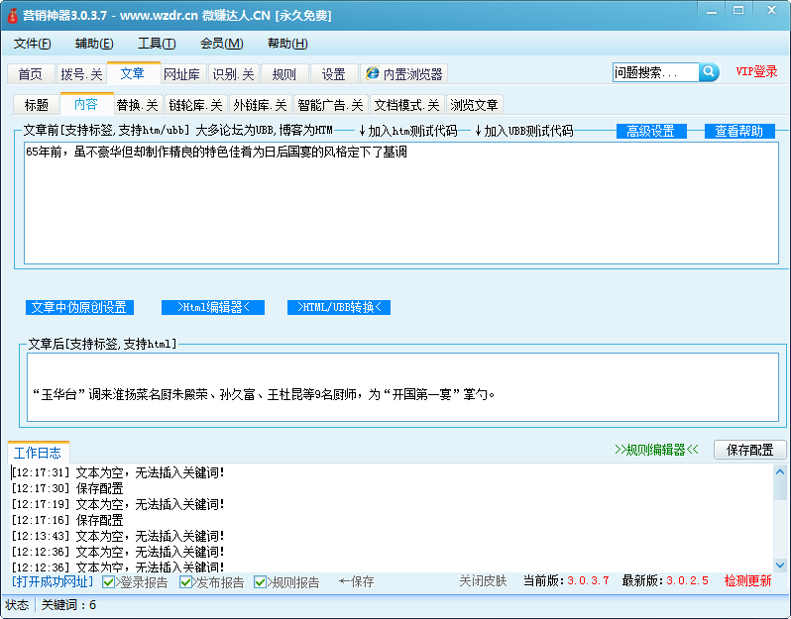
Task: Click the app logo in title bar
Action: [x=11, y=16]
